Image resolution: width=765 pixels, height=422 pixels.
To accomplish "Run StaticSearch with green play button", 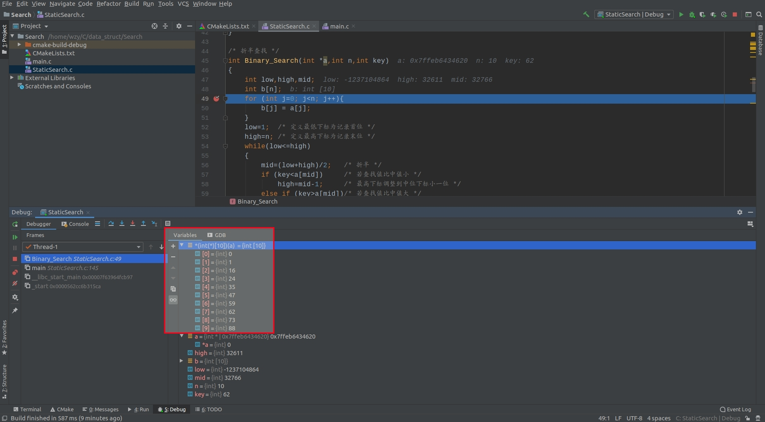I will 681,14.
